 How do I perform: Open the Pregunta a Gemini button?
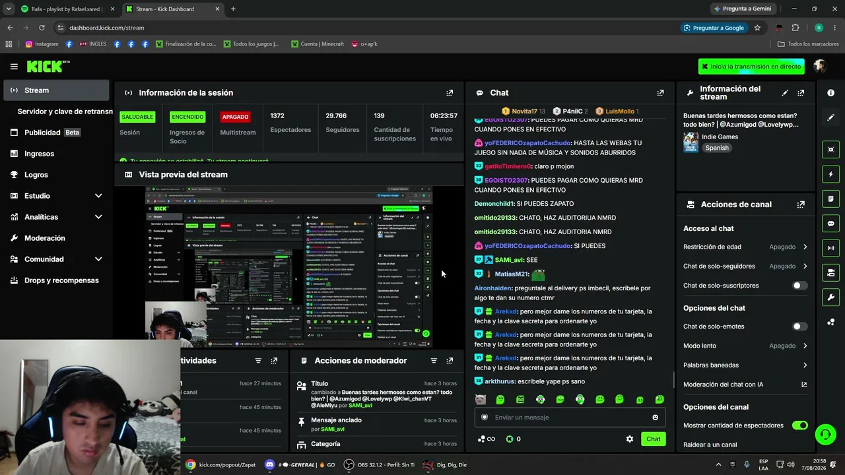coord(742,9)
